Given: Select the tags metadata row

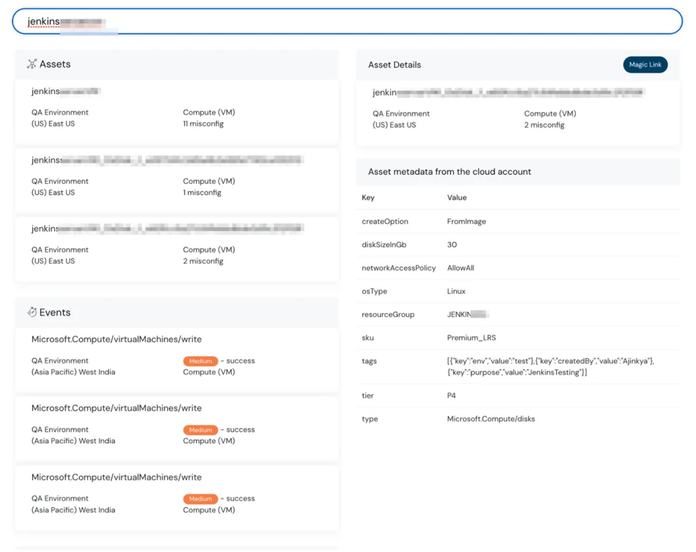Looking at the screenshot, I should click(517, 366).
